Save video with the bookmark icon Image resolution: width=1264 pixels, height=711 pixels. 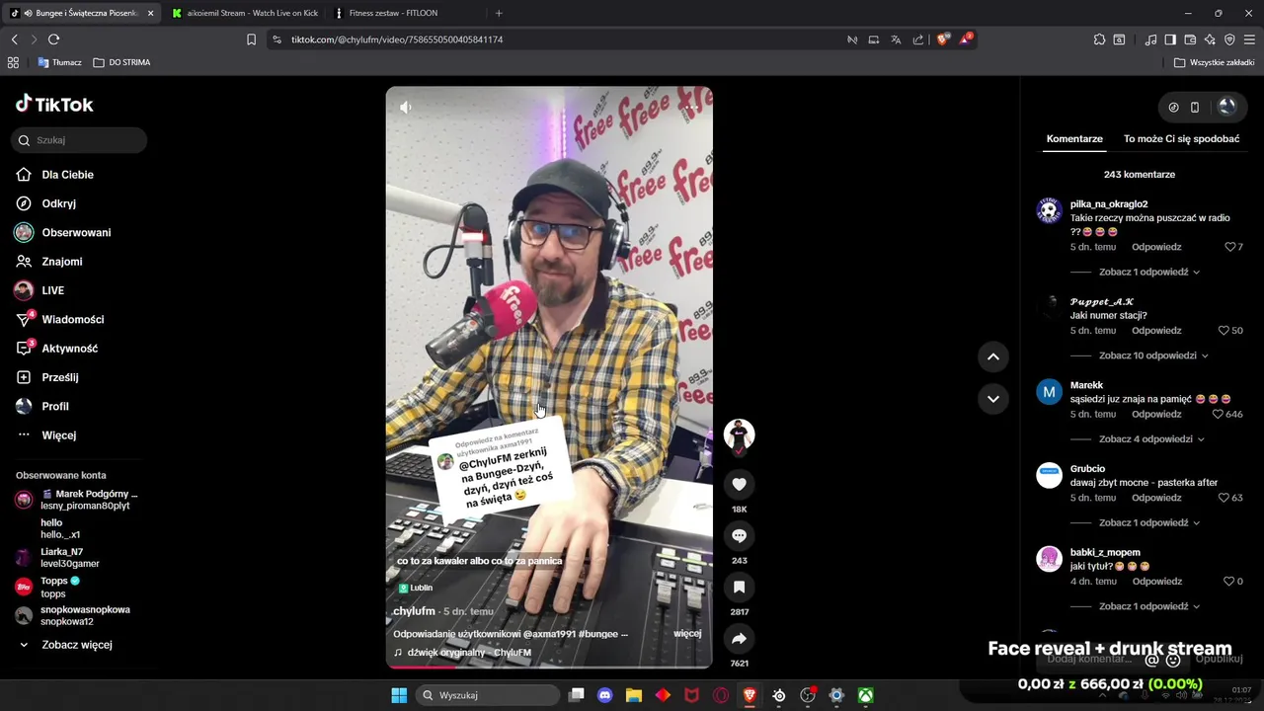coord(739,587)
